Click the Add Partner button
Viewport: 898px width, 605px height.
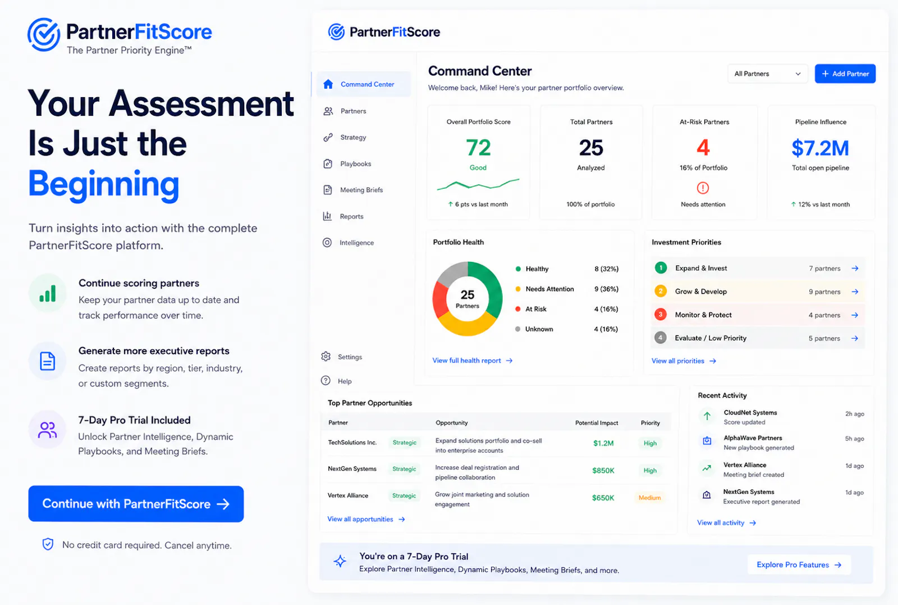845,74
